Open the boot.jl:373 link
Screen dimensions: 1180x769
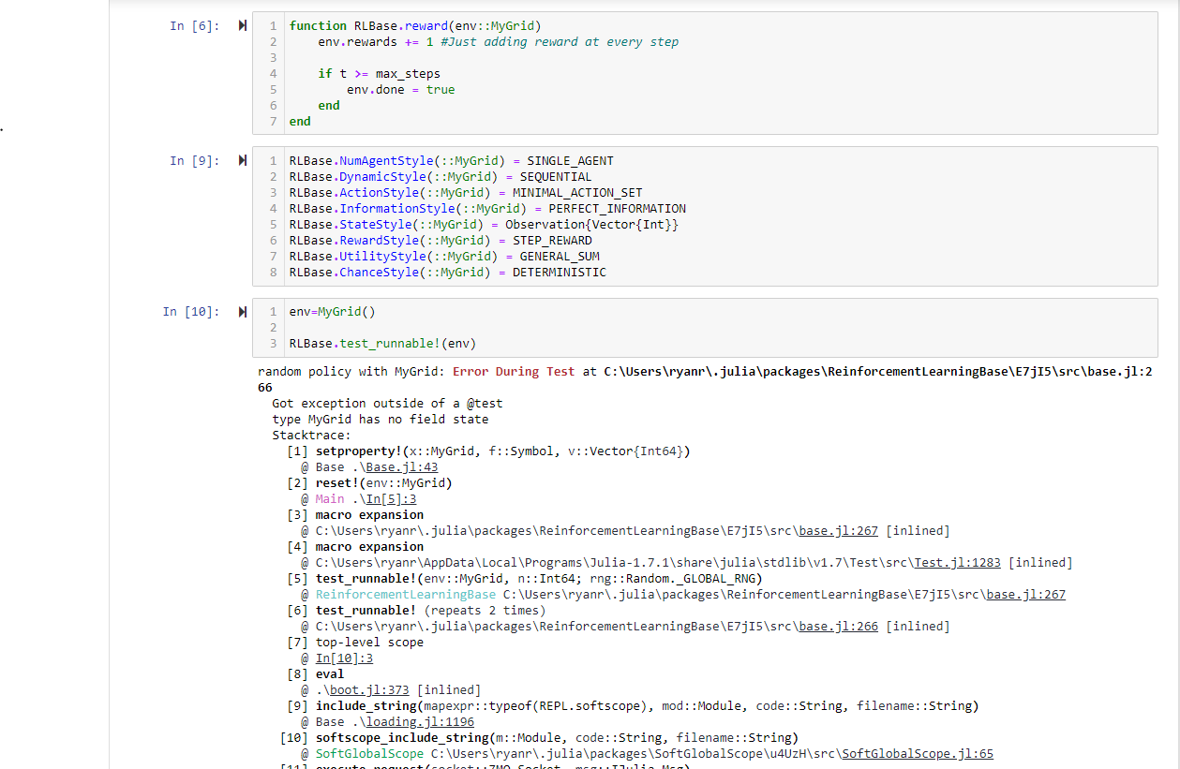368,689
